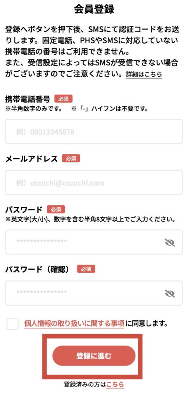Open the 詳細はこちら link
The image size is (193, 399).
(144, 74)
